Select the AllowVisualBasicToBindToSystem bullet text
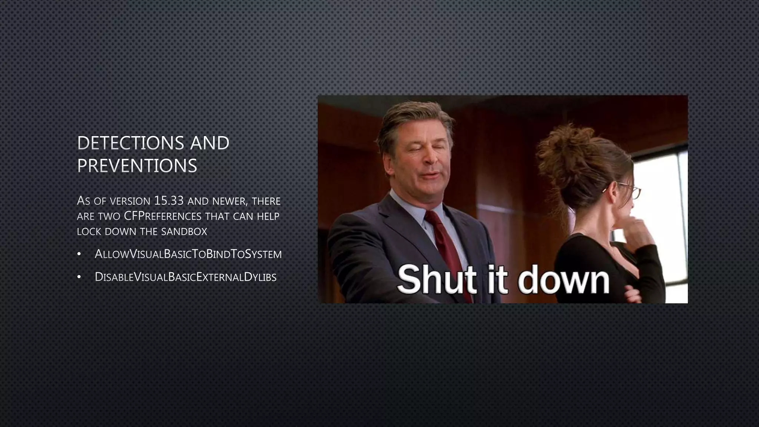 [x=188, y=254]
